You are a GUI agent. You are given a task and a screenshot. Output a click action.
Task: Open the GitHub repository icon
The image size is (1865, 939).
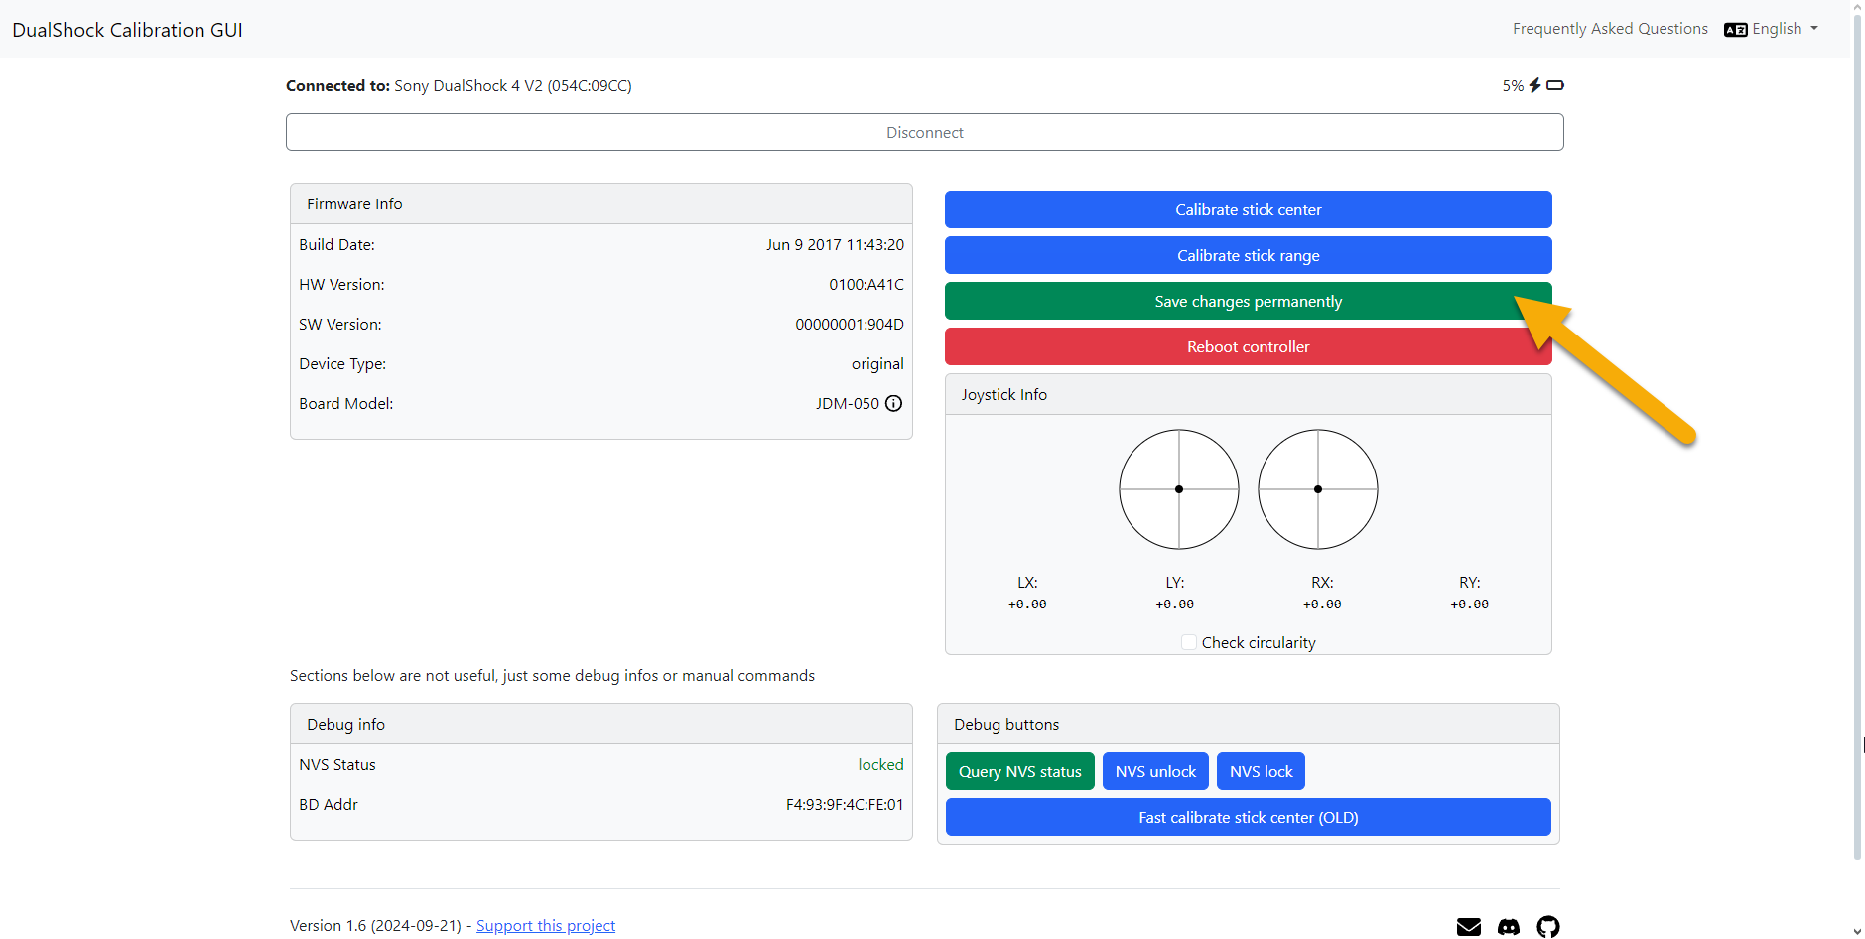pos(1547,927)
